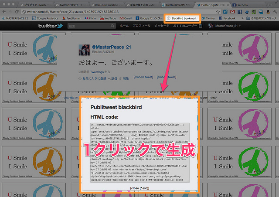
Task: Open おすすめユーザー in Twitter navigation
Action: pyautogui.click(x=185, y=26)
